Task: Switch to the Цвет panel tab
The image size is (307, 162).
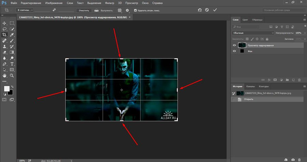Action: [245, 20]
